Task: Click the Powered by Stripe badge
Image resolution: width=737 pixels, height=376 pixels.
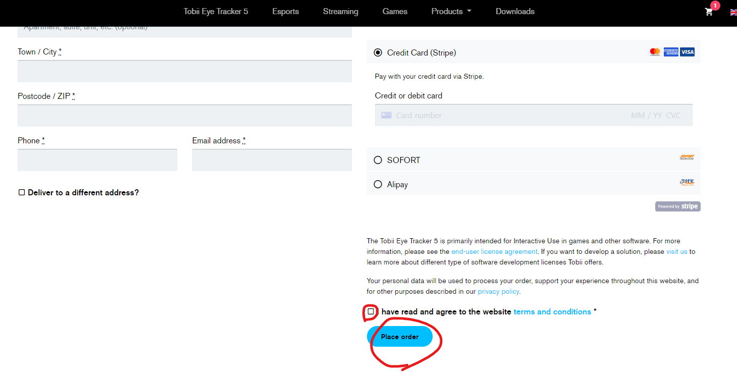Action: [678, 206]
